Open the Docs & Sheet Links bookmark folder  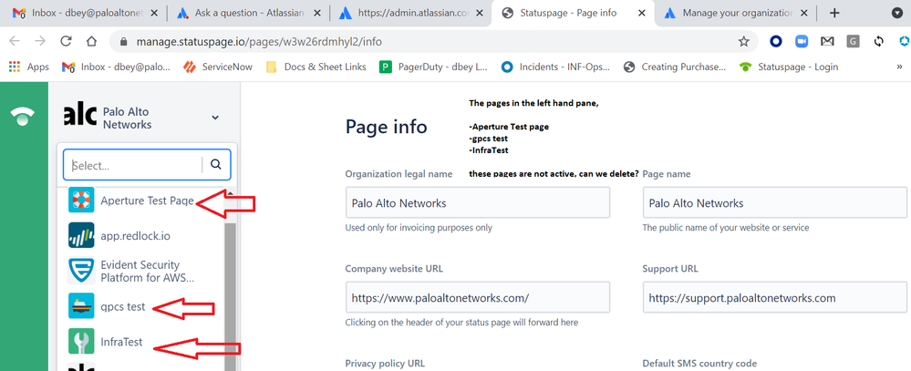(316, 67)
